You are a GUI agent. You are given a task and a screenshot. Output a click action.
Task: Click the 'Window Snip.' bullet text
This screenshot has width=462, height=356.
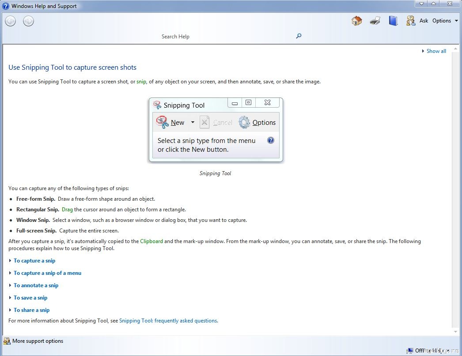coord(33,220)
